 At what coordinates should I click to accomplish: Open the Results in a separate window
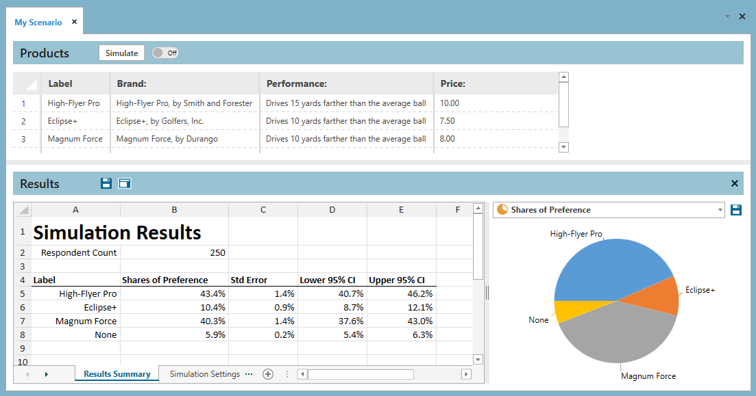coord(124,183)
